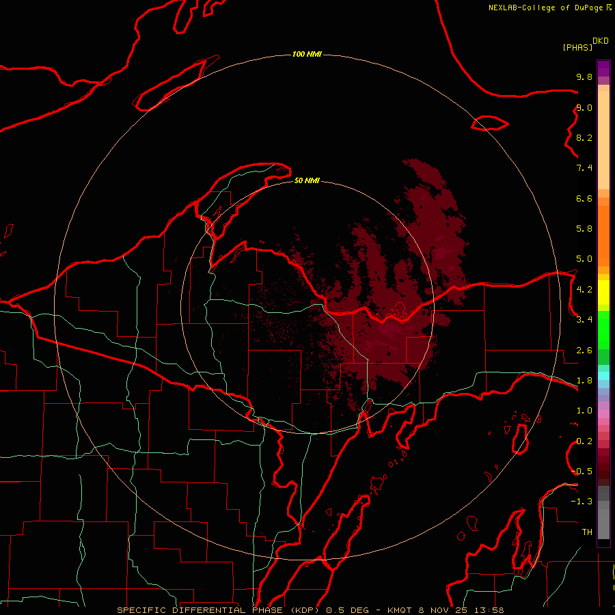Pick the pink segment of the color scale
The image size is (615, 615).
(603, 414)
